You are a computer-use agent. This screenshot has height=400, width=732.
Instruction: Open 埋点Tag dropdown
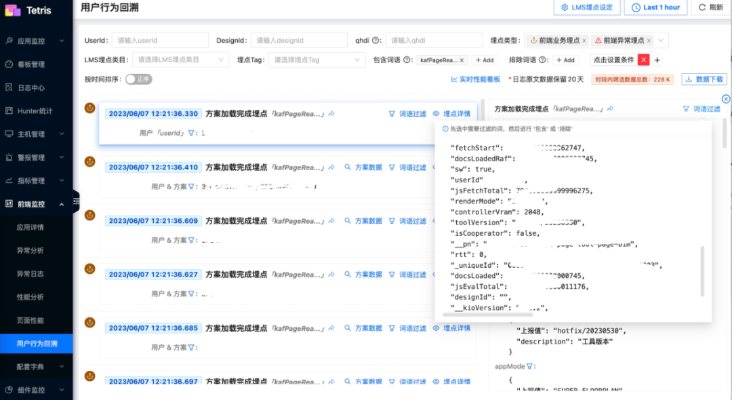coord(317,60)
